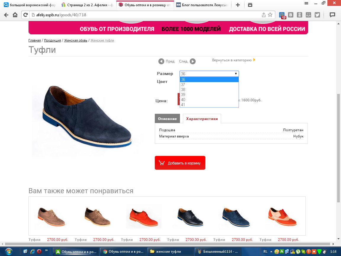Open the Размер size dropdown
Image resolution: width=341 pixels, height=256 pixels.
[x=209, y=74]
